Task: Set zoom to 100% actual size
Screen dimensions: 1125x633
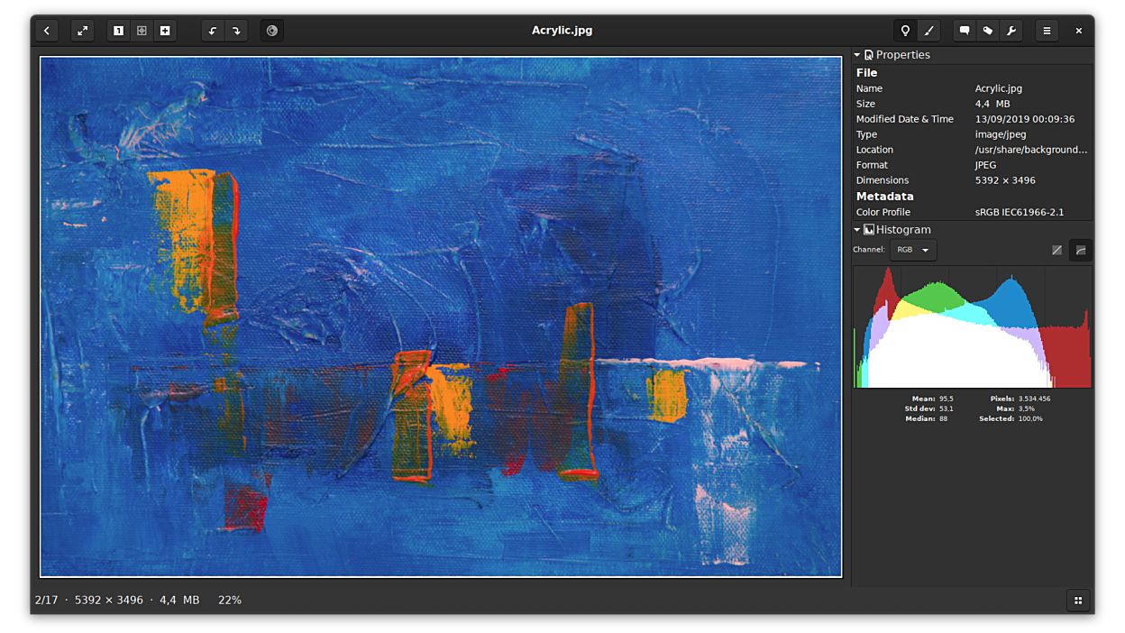Action: (x=118, y=31)
